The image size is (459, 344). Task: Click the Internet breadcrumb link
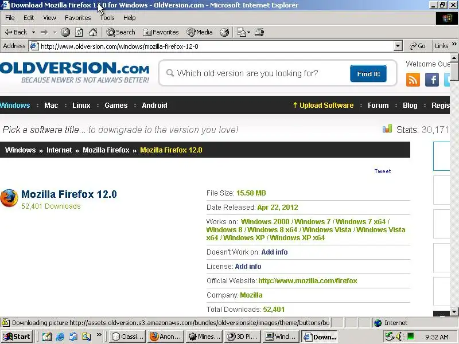coord(59,150)
